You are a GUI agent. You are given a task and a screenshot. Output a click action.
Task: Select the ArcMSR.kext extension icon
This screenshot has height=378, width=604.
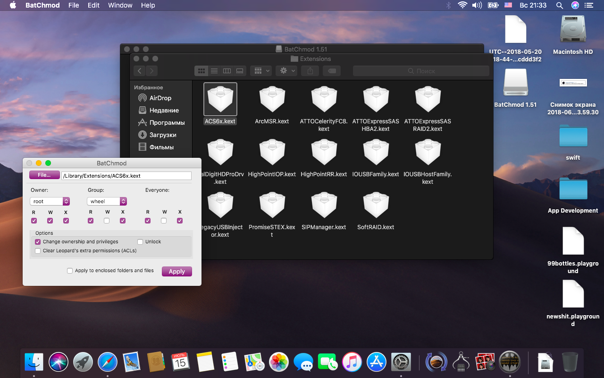pyautogui.click(x=272, y=99)
